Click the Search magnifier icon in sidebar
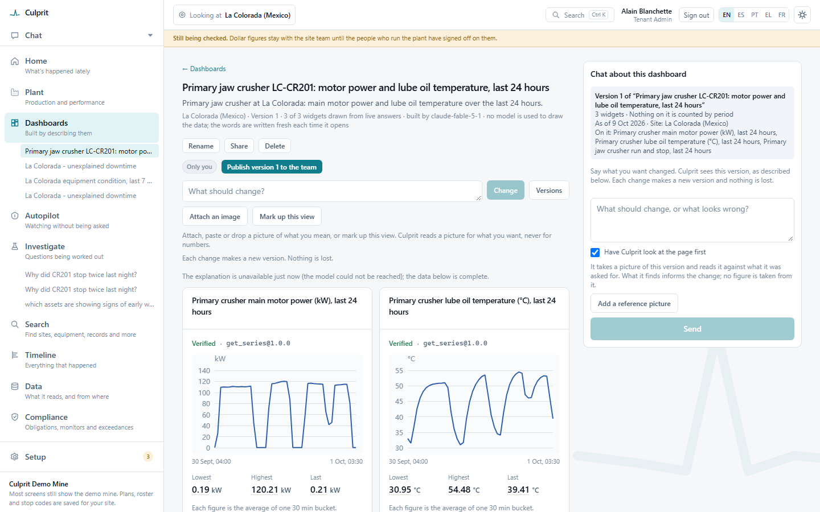The width and height of the screenshot is (820, 512). pyautogui.click(x=15, y=324)
